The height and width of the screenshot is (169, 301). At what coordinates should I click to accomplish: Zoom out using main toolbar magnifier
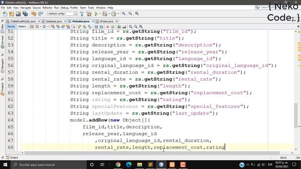click(130, 14)
